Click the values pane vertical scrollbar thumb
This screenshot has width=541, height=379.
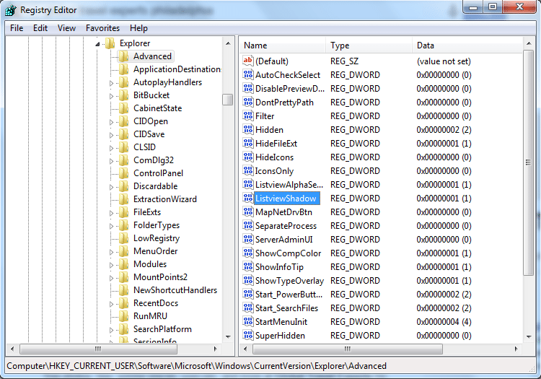[x=529, y=162]
